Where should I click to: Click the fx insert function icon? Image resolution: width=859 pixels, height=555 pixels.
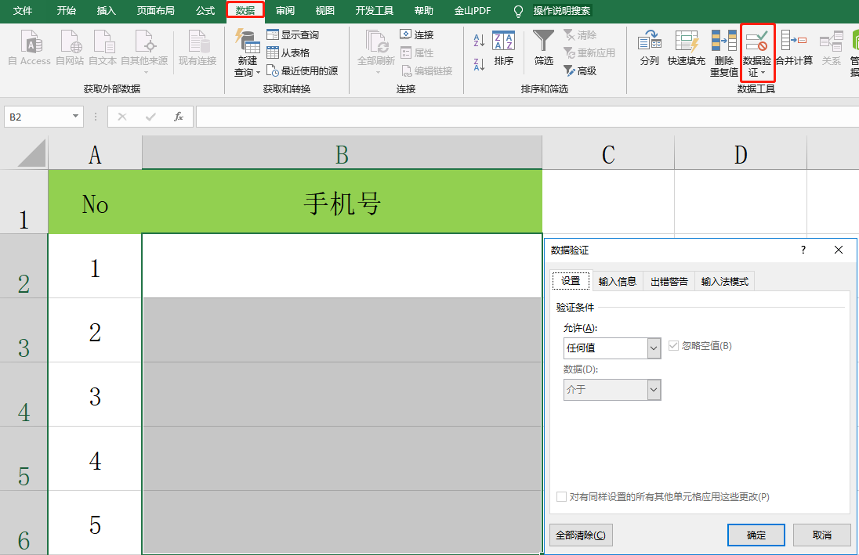179,117
